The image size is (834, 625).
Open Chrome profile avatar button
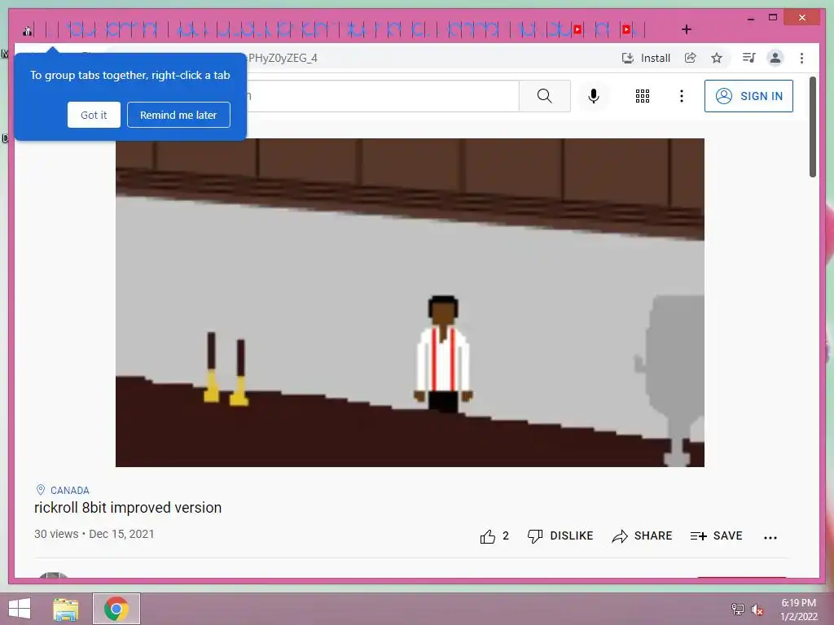775,58
